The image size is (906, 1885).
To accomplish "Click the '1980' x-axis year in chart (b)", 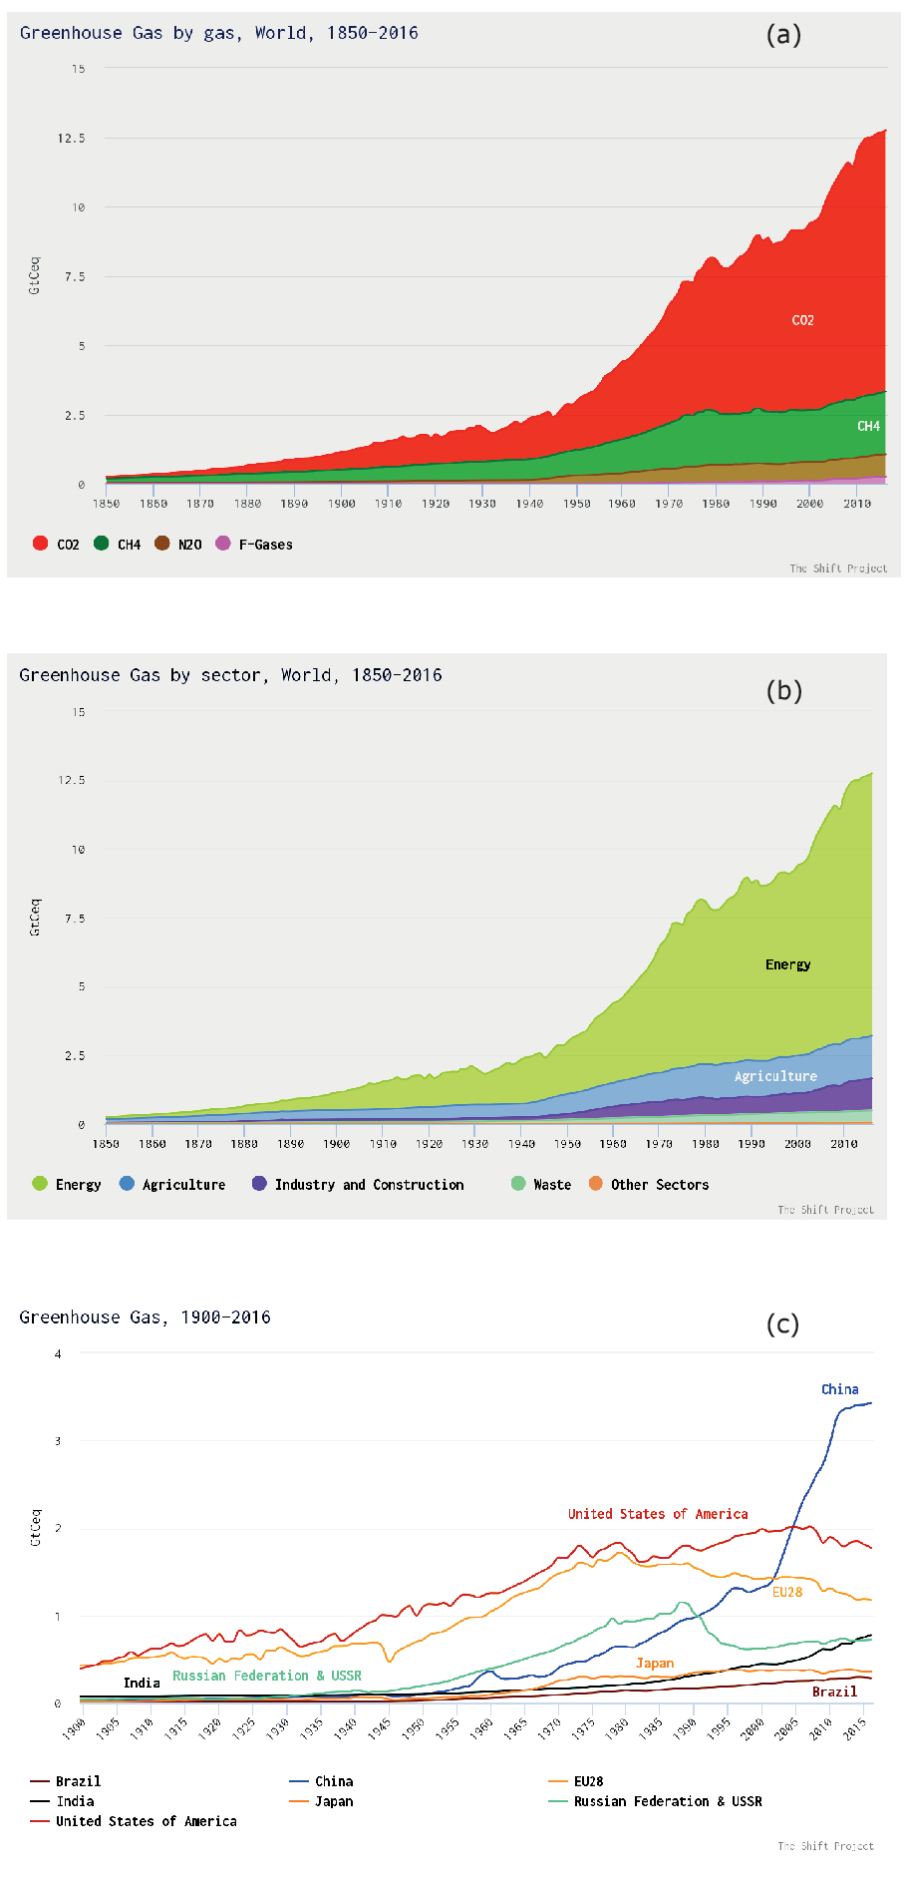I will 706,1144.
